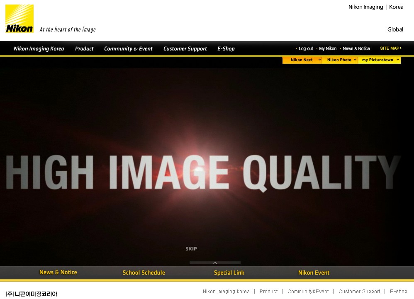
Task: Go to My Nikon
Action: tap(328, 49)
